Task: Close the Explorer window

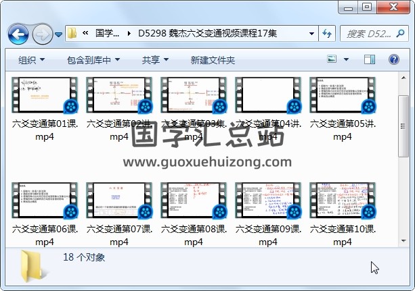Action: 393,7
